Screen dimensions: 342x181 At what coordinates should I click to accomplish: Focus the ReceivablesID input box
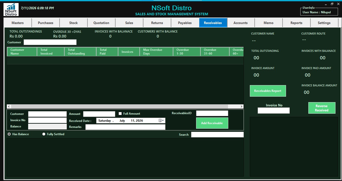(212, 113)
